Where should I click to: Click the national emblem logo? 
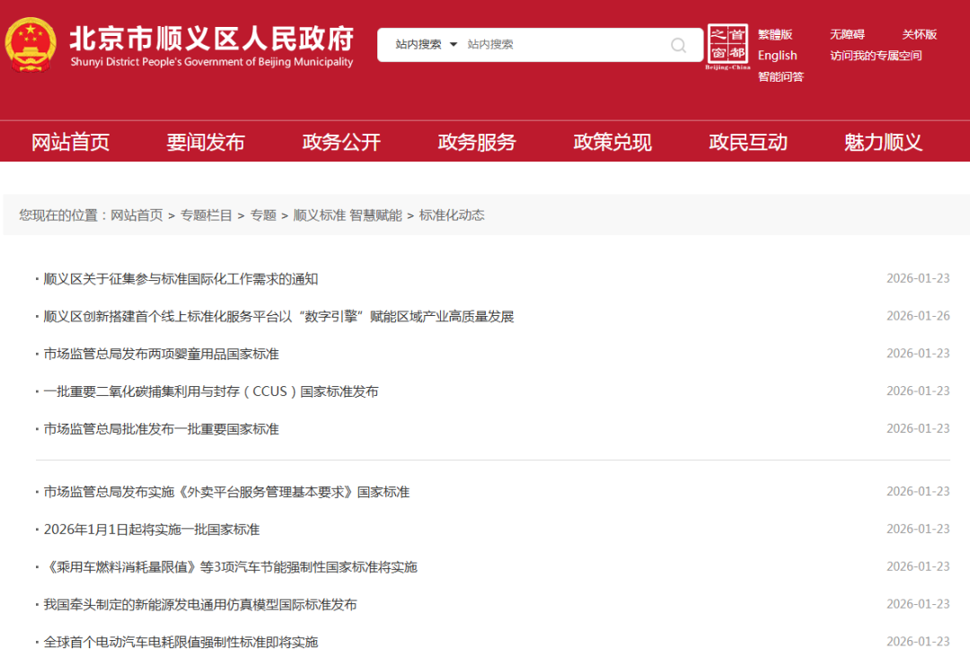point(31,45)
